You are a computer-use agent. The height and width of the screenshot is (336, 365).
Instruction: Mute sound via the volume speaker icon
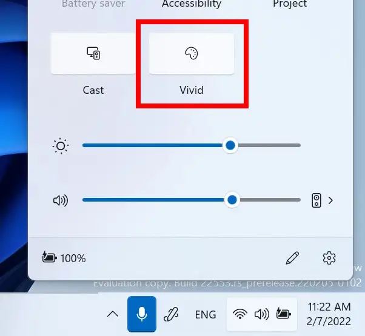(61, 200)
